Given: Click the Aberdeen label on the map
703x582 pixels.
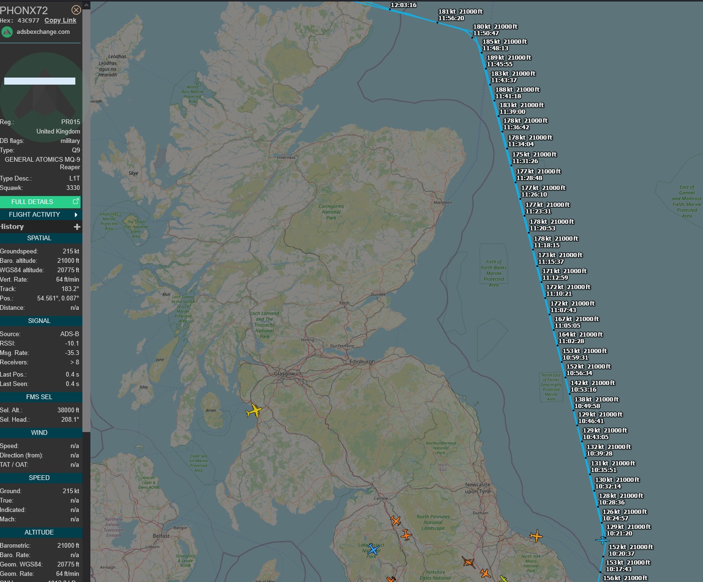Looking at the screenshot, I should pyautogui.click(x=443, y=203).
